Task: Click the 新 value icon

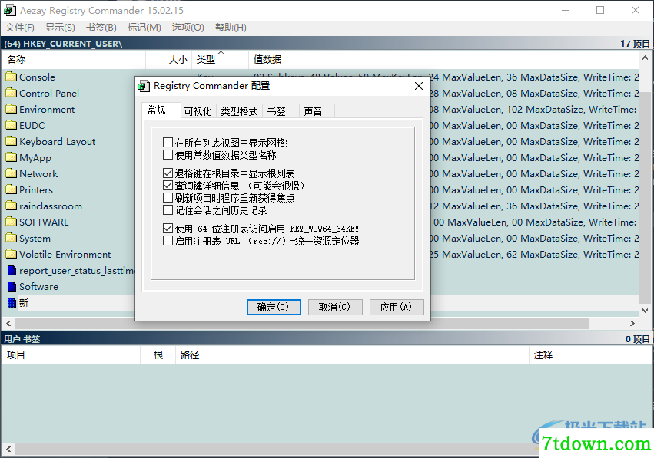Action: 12,303
